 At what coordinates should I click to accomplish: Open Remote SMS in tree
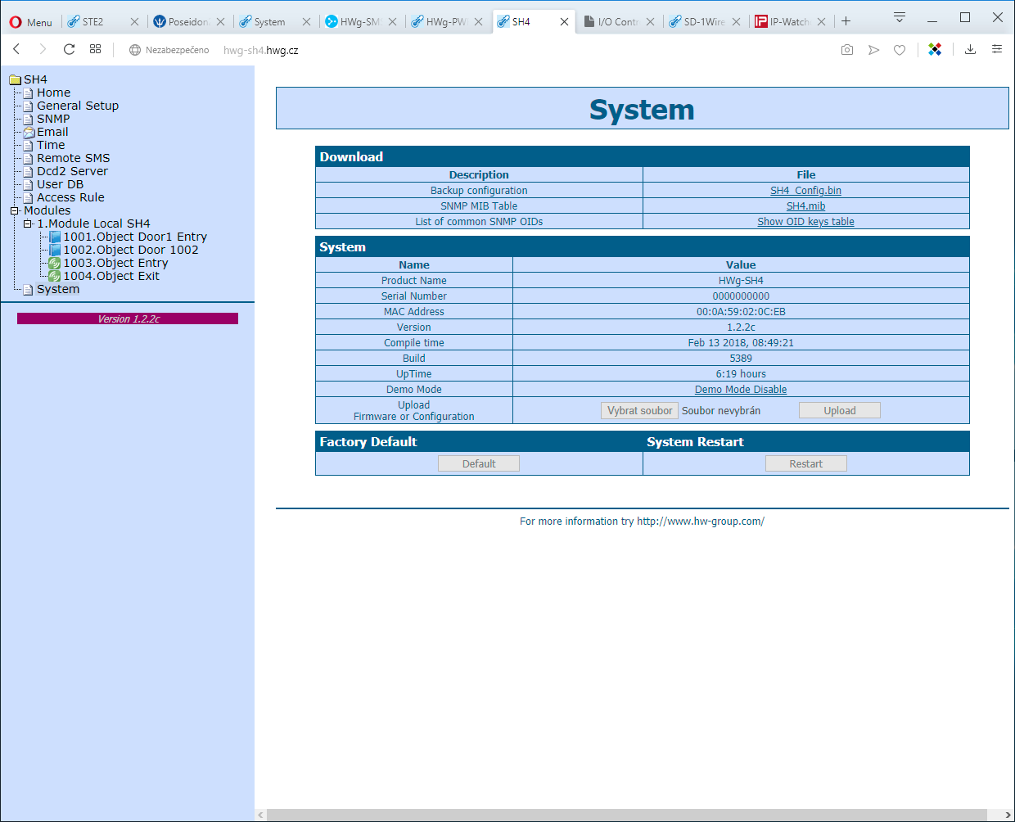click(x=73, y=158)
